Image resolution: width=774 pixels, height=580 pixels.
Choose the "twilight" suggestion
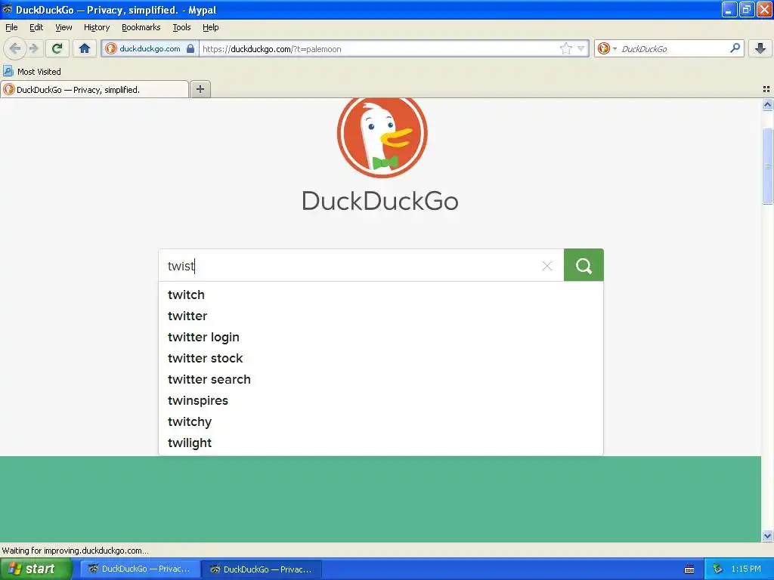tap(381, 443)
